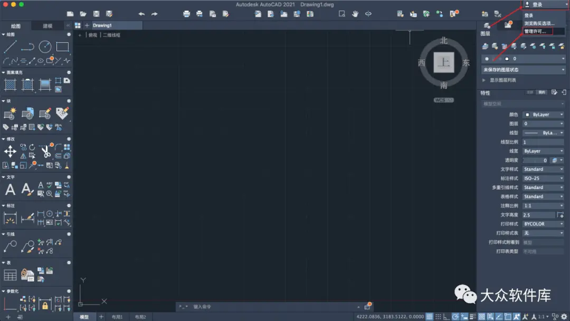The width and height of the screenshot is (570, 321).
Task: Switch to the 布局2 layout tab
Action: (140, 317)
